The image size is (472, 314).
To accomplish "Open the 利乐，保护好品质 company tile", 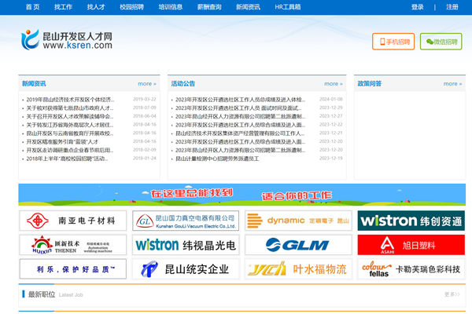I will tap(73, 269).
